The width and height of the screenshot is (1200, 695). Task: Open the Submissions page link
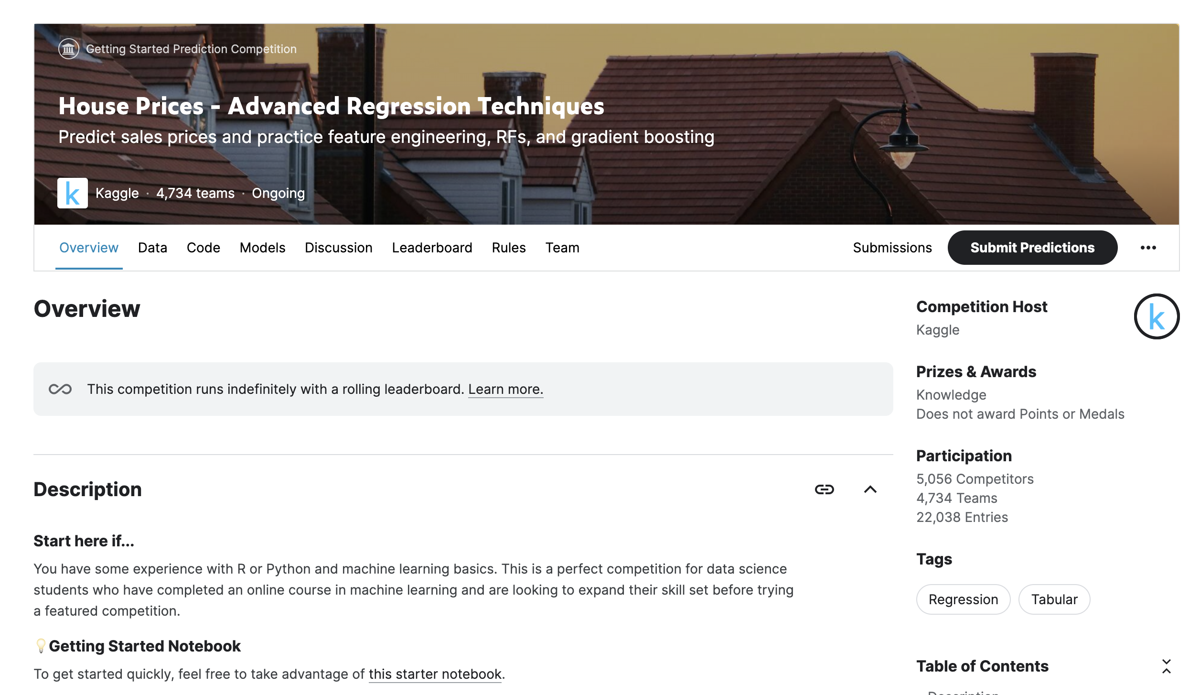click(892, 248)
